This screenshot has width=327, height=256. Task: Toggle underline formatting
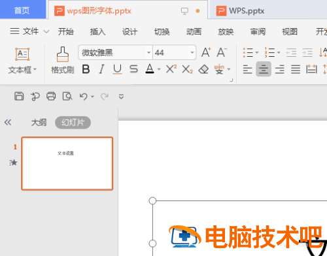click(x=117, y=69)
